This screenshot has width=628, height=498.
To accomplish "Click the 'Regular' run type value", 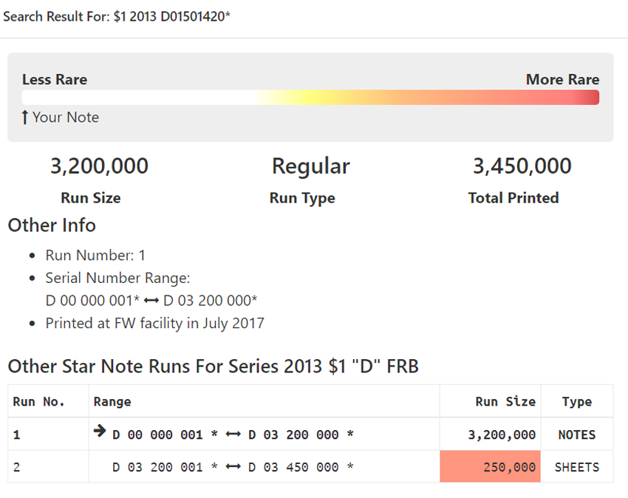I will tap(311, 166).
